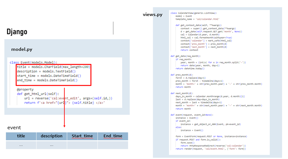Click the title column header in event table
This screenshot has height=159, width=288.
[x=21, y=136]
